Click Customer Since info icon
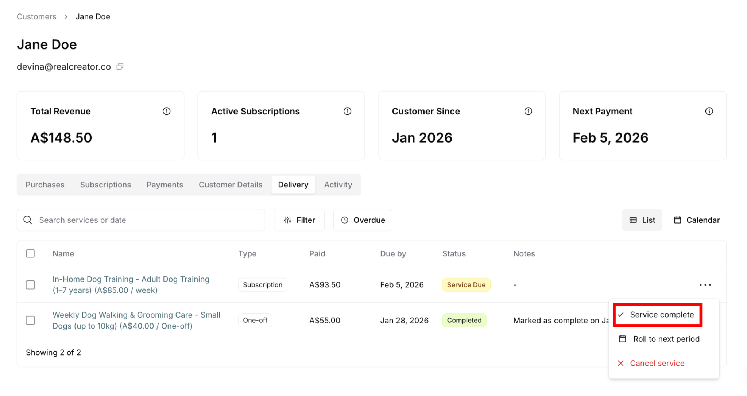The height and width of the screenshot is (396, 747). point(528,111)
